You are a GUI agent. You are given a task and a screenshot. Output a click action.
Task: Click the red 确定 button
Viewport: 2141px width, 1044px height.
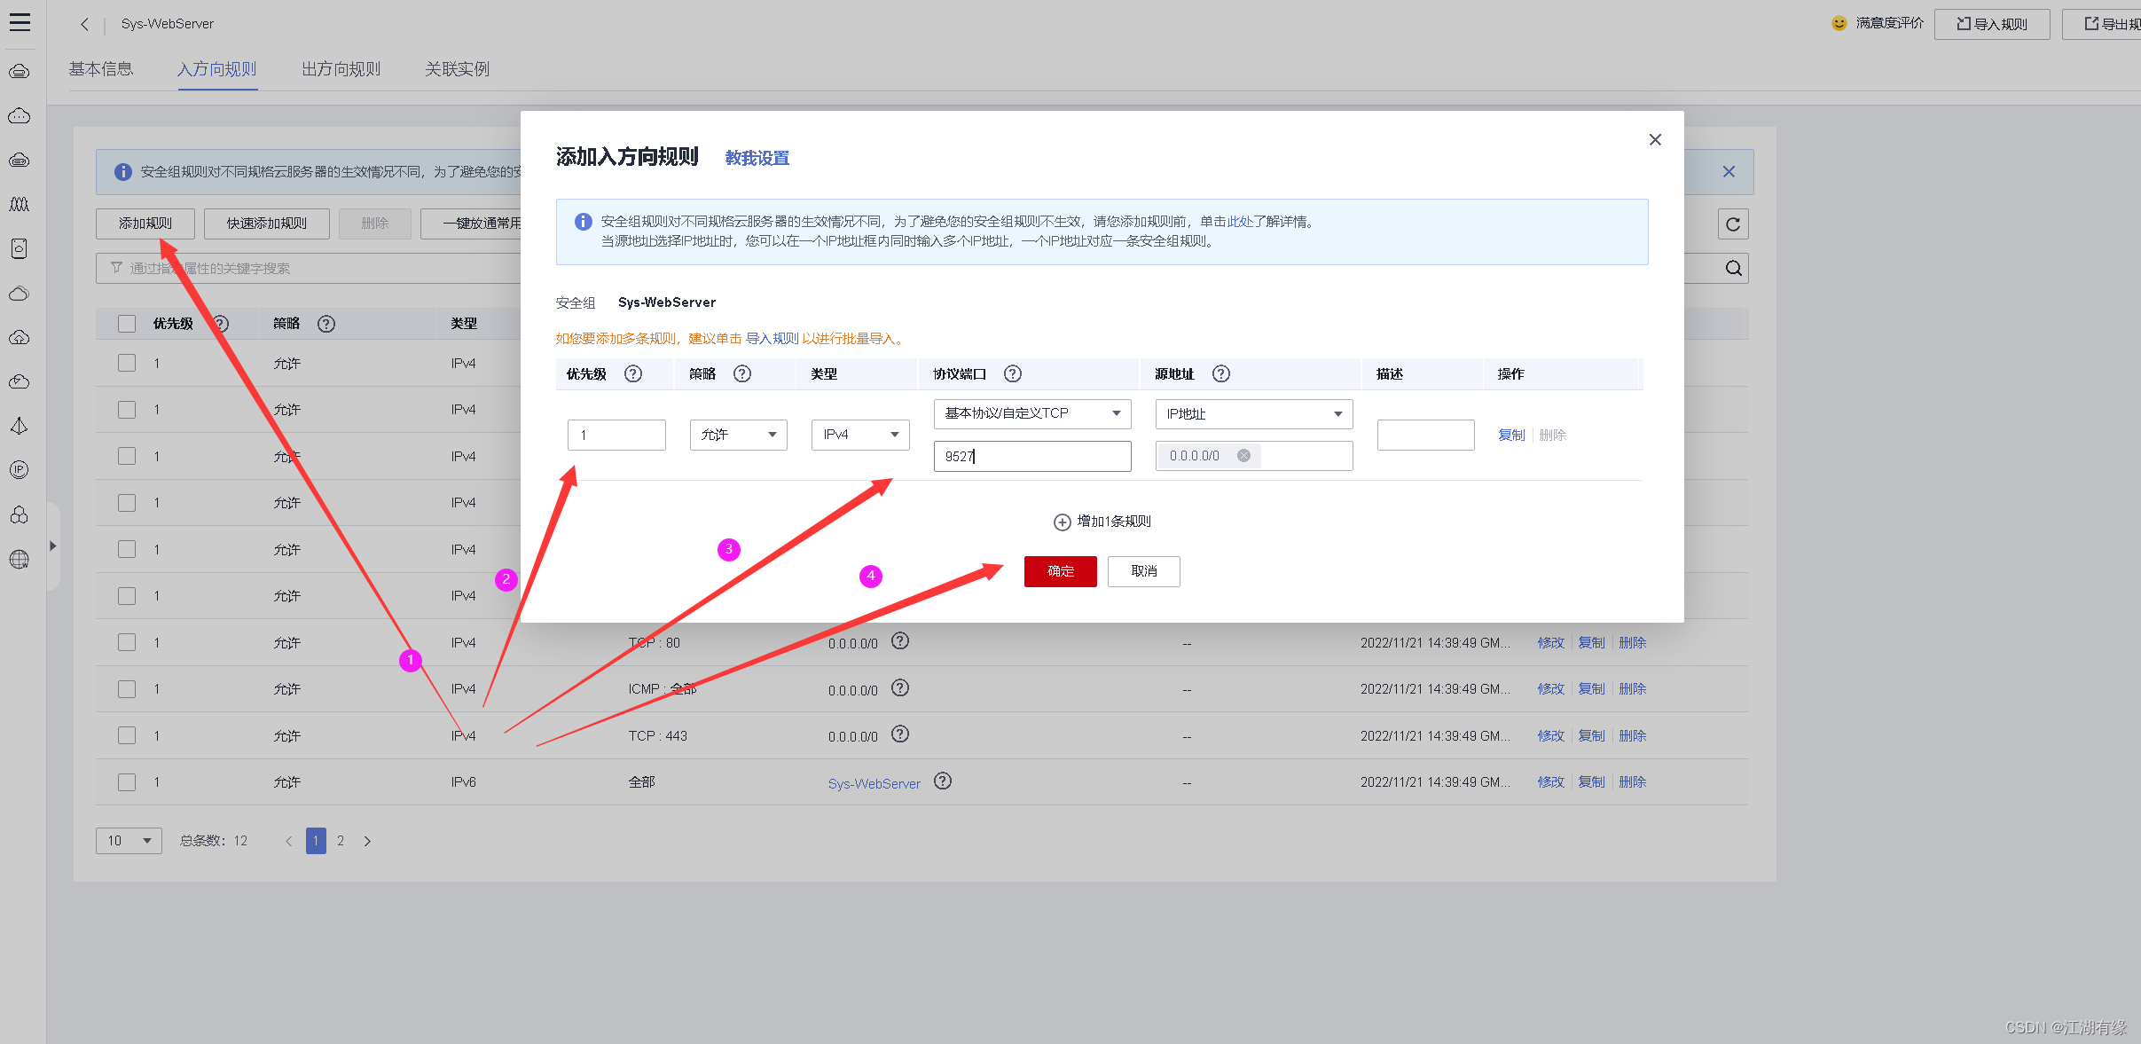coord(1060,571)
